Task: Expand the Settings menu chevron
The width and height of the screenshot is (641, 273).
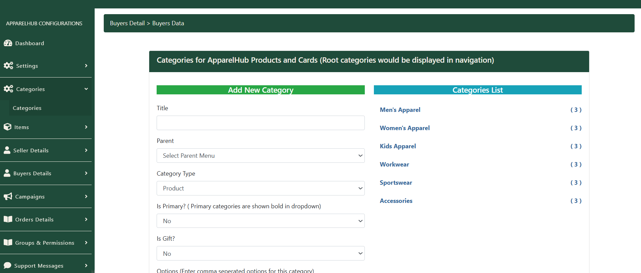Action: [x=86, y=66]
